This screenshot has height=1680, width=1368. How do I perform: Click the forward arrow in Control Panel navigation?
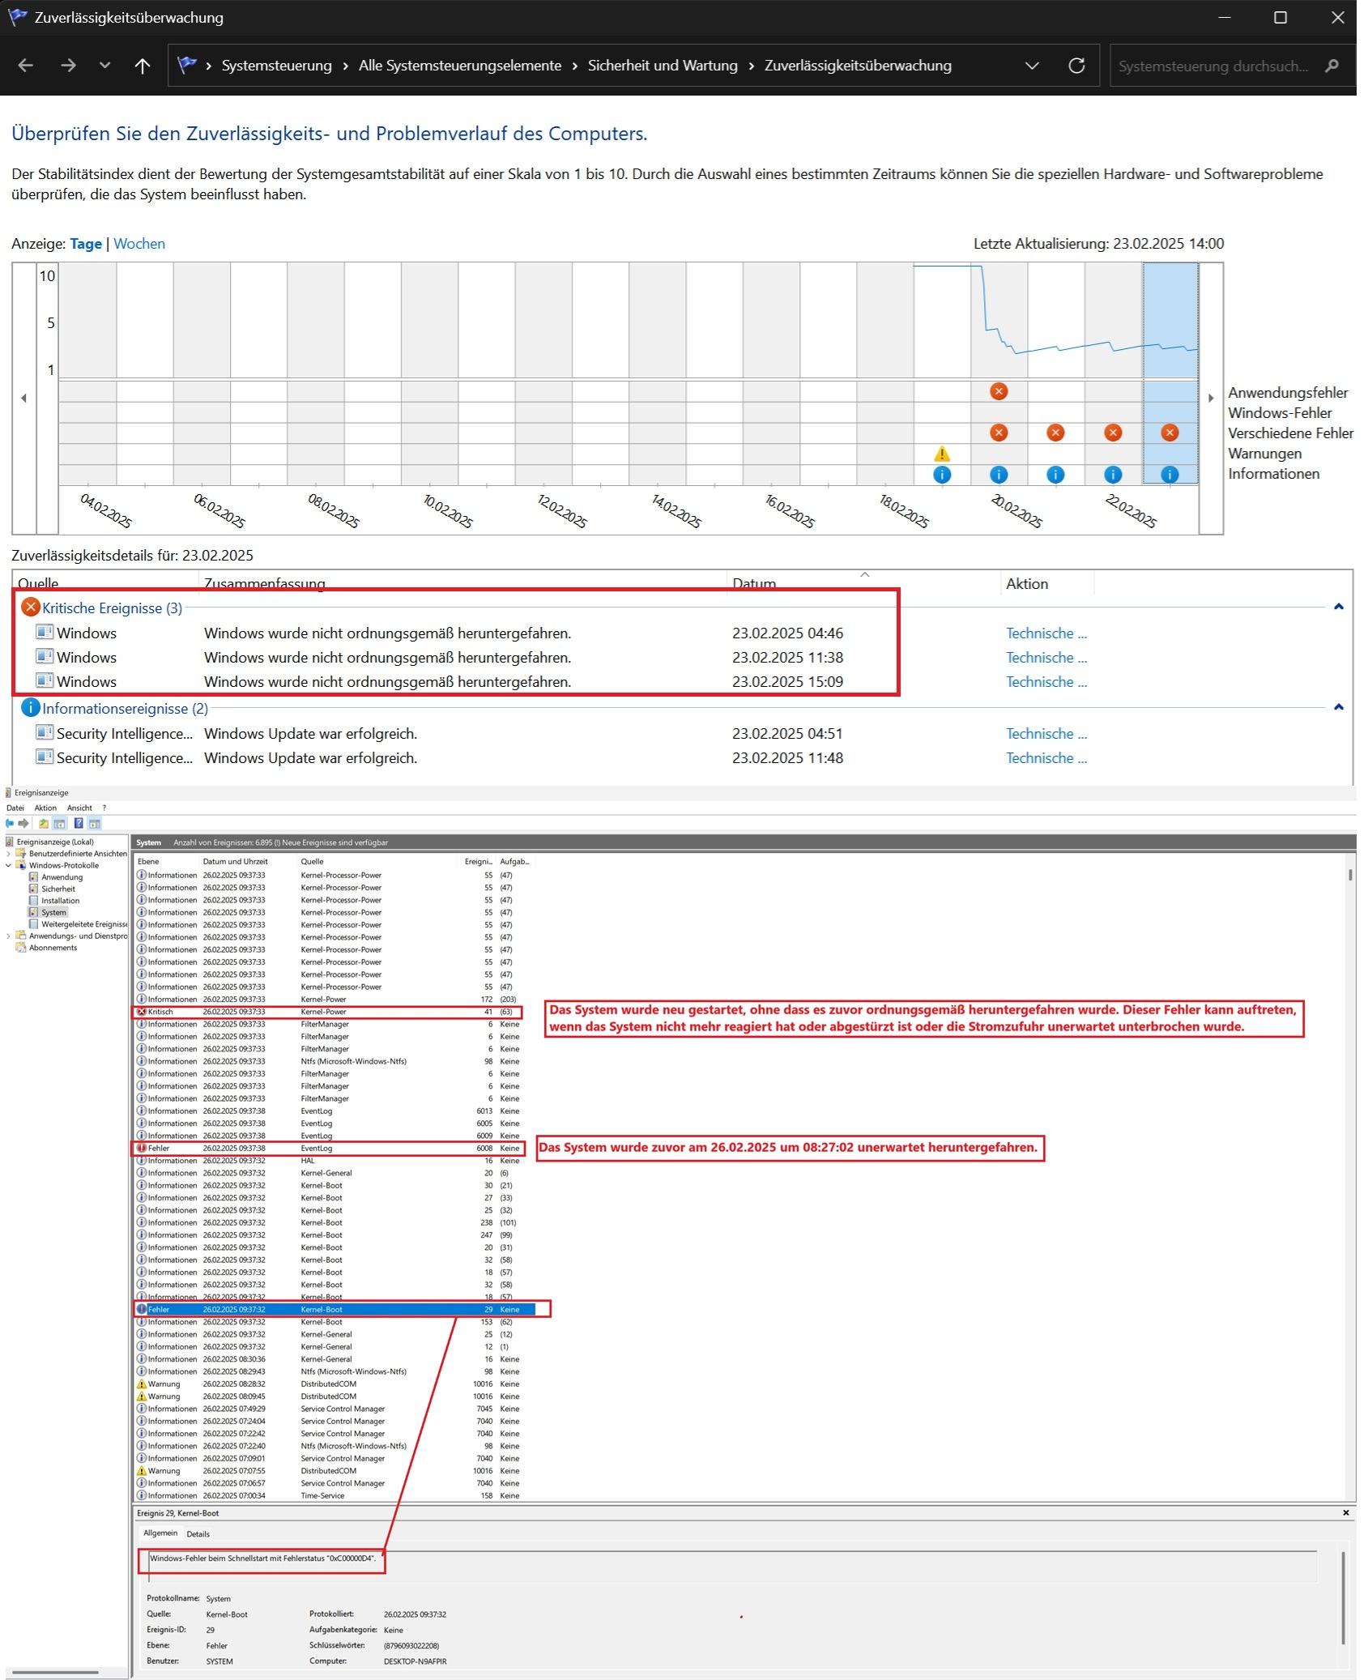pyautogui.click(x=68, y=66)
